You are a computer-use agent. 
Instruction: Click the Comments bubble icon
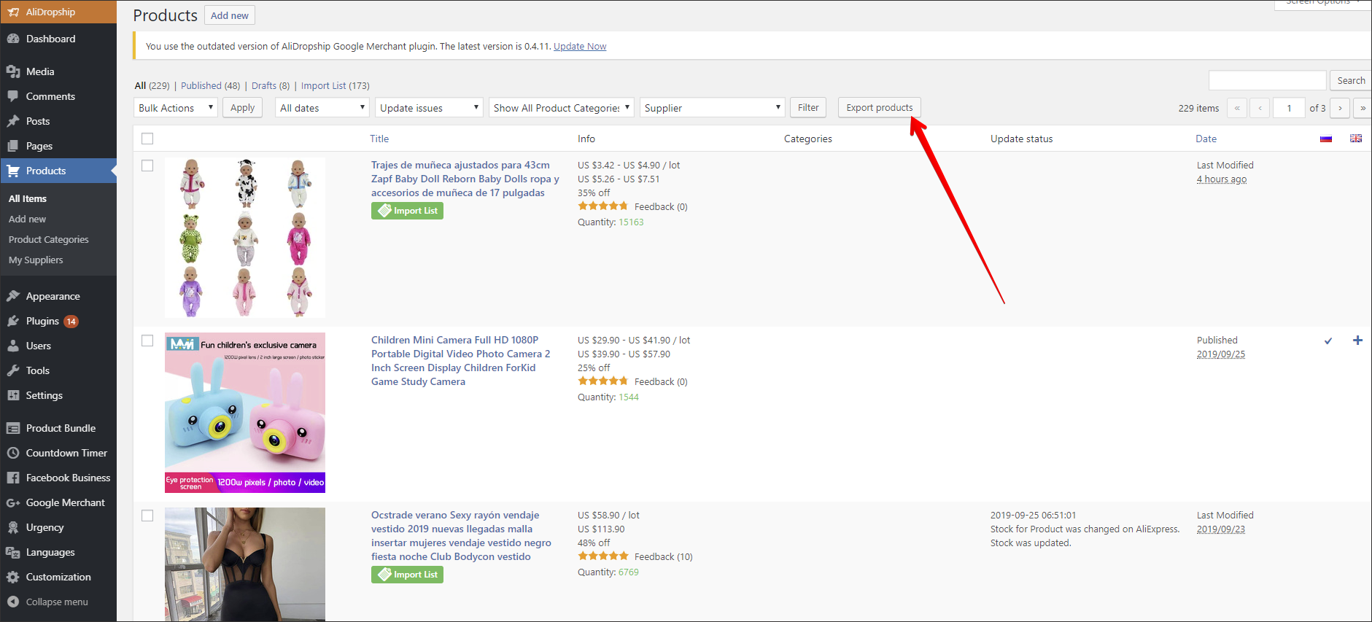(x=13, y=96)
